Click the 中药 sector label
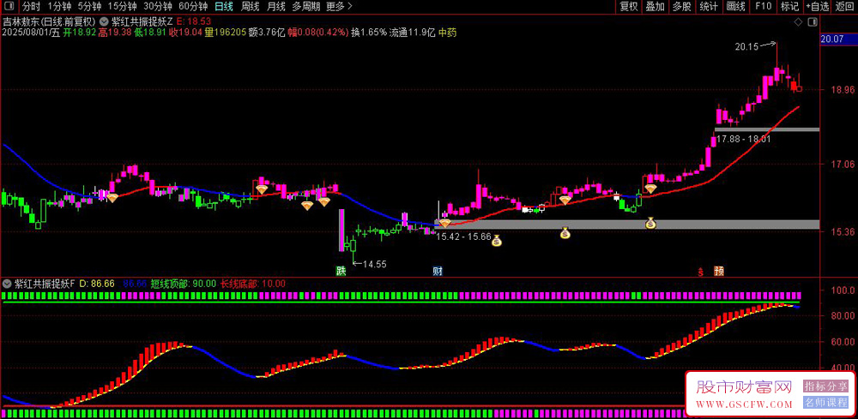Screen dimensions: 858x419 [x=448, y=33]
